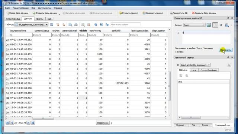
Task: Click the Close Database red X button
Action: tap(204, 13)
